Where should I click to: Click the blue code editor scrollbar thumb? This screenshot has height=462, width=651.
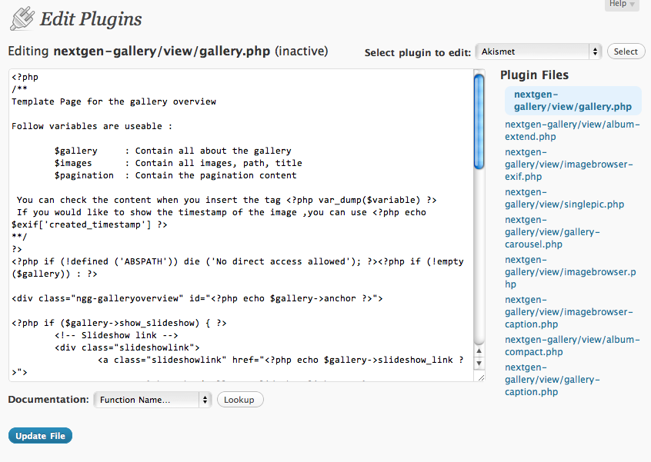[x=479, y=121]
